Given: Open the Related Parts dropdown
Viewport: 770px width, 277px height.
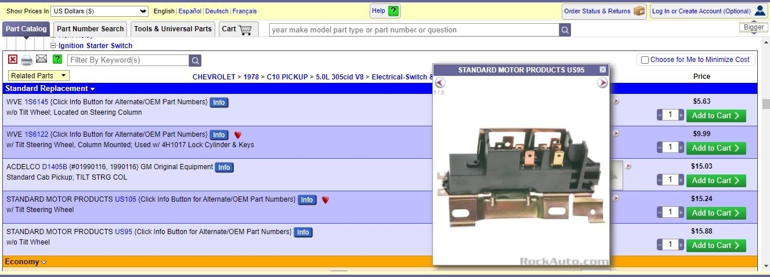Looking at the screenshot, I should click(x=39, y=76).
